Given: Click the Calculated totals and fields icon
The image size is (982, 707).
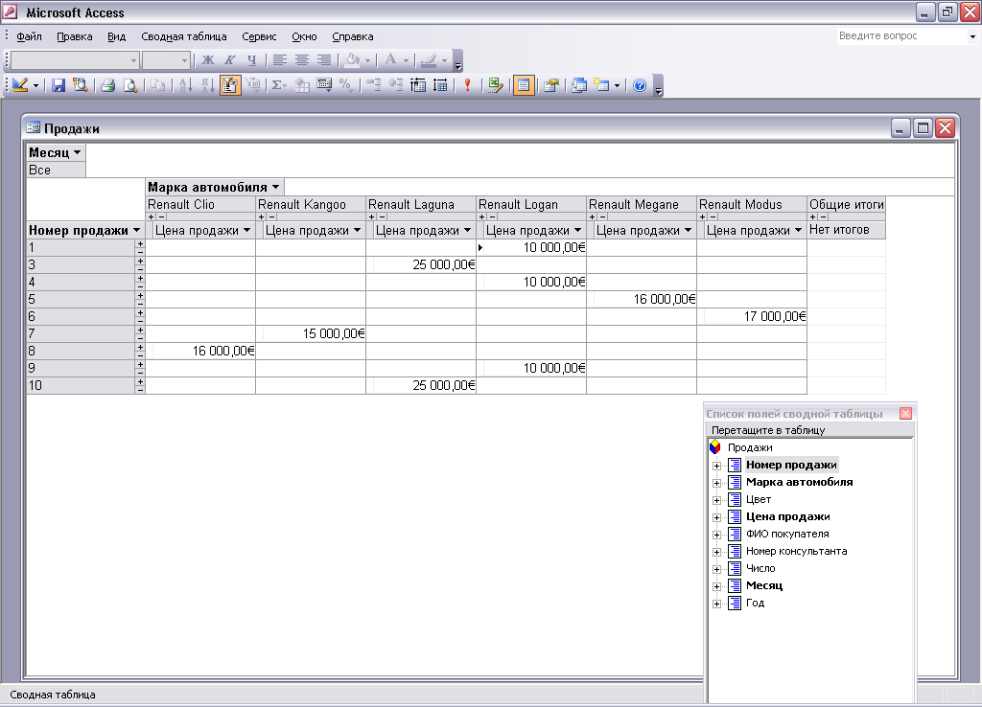Looking at the screenshot, I should pyautogui.click(x=324, y=85).
